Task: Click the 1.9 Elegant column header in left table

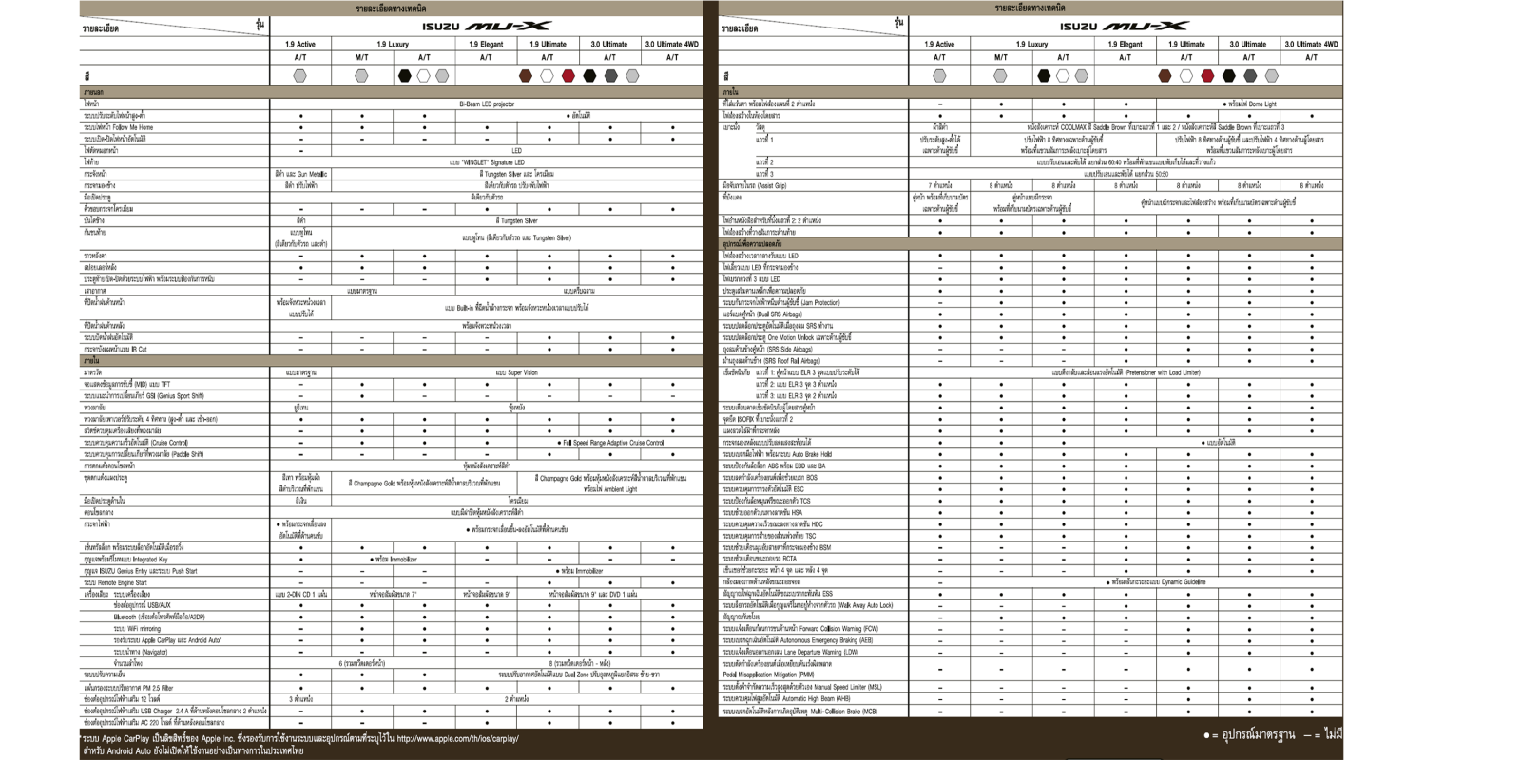Action: pyautogui.click(x=486, y=45)
